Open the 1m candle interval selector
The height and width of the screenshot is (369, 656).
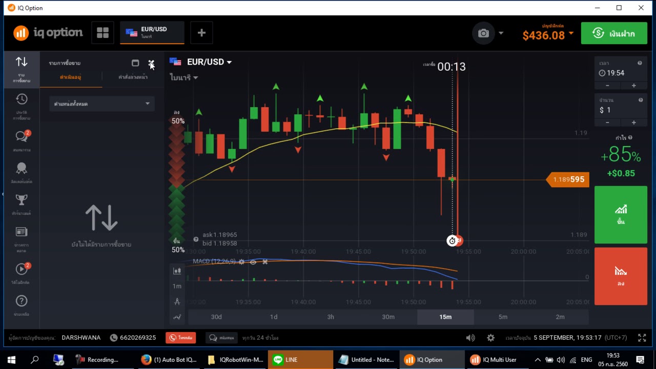(177, 286)
